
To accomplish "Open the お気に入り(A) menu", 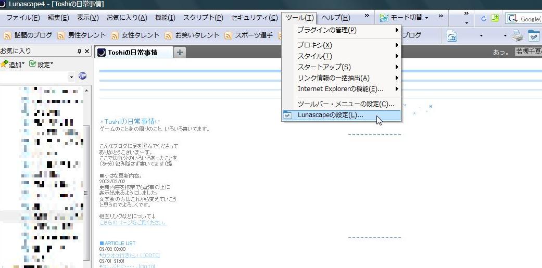I will pyautogui.click(x=127, y=18).
